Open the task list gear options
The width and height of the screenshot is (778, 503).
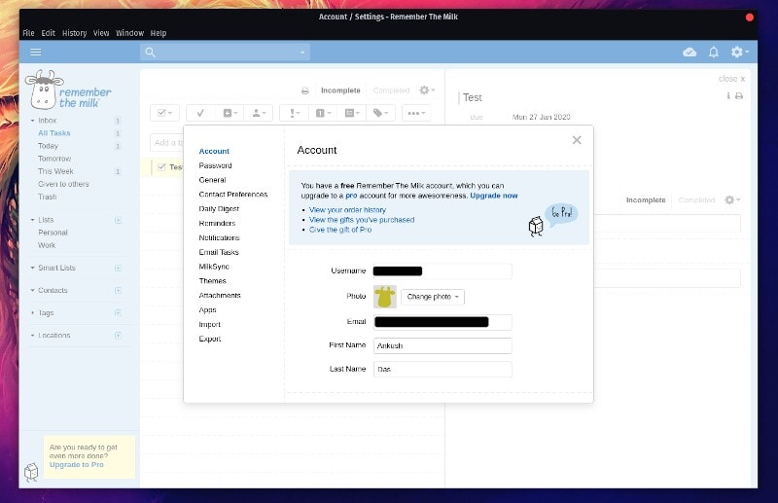point(427,90)
